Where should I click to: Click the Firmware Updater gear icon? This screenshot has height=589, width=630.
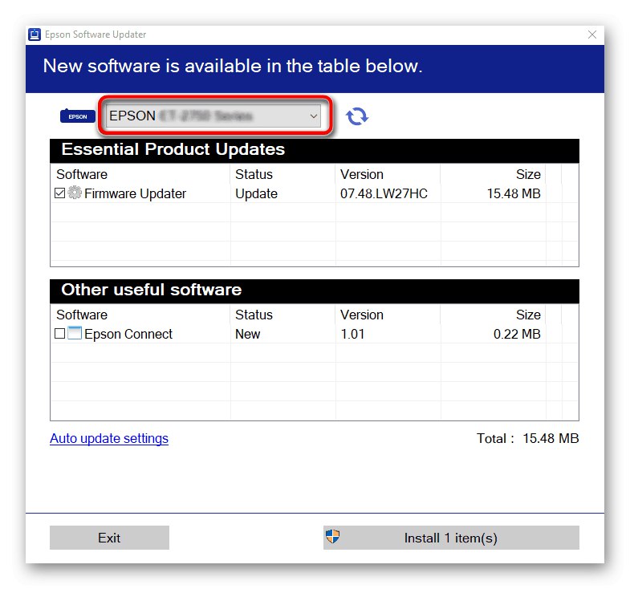pos(75,193)
